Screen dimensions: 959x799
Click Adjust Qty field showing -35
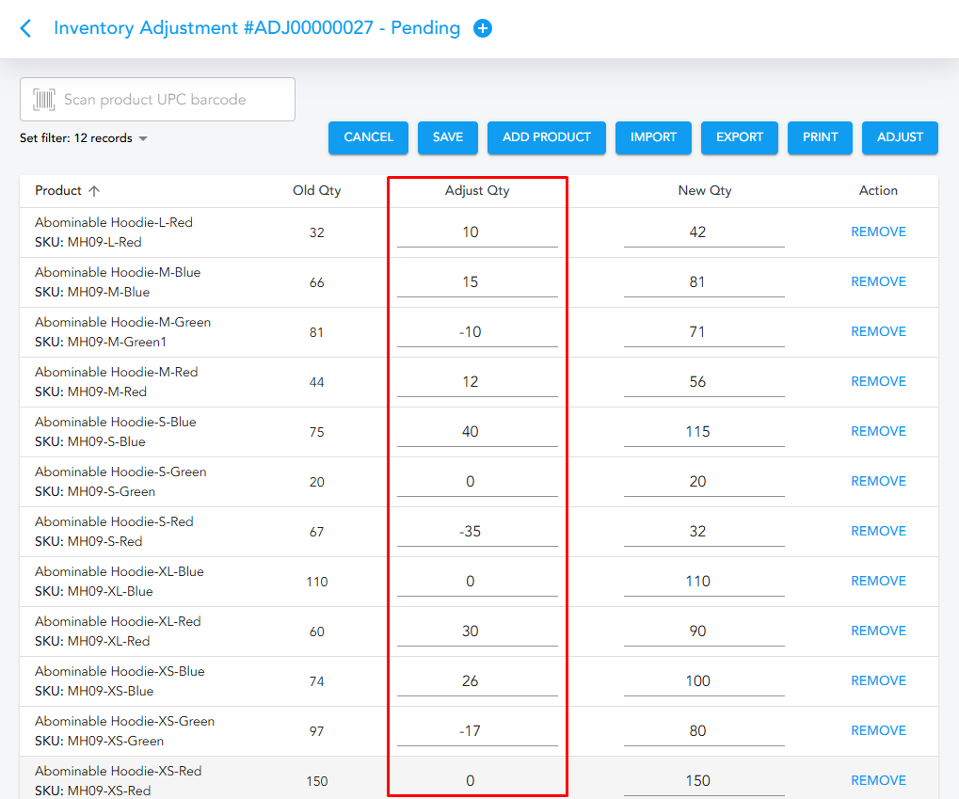[x=477, y=532]
